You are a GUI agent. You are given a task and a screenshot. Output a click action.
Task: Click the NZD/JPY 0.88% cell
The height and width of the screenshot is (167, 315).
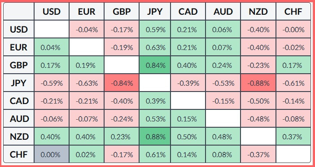coord(155,137)
